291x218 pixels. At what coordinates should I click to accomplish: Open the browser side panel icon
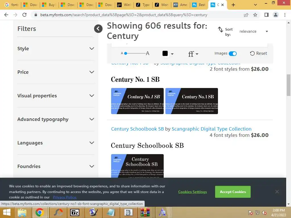pyautogui.click(x=267, y=15)
